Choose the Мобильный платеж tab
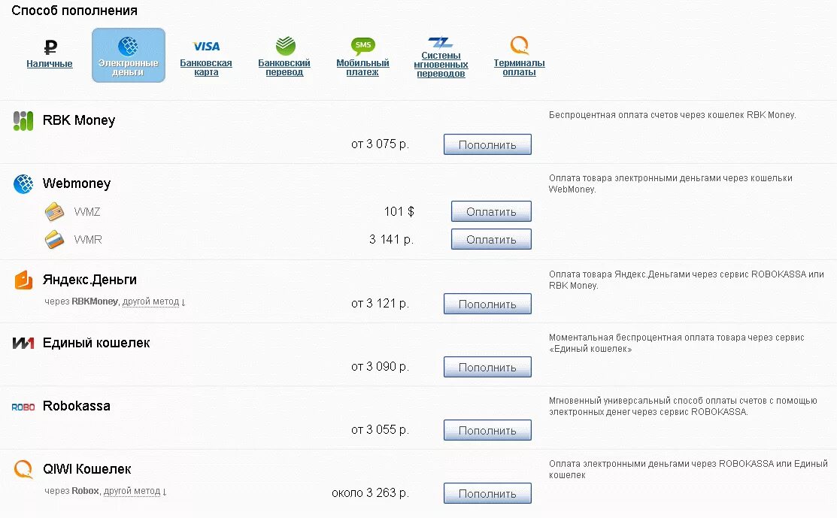The width and height of the screenshot is (837, 518). (x=362, y=67)
